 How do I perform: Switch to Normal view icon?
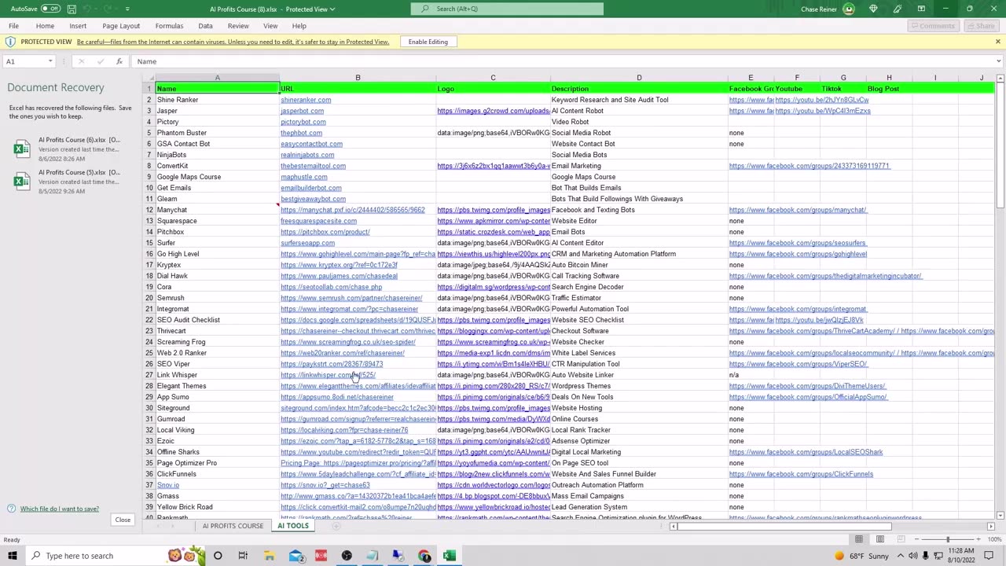859,539
